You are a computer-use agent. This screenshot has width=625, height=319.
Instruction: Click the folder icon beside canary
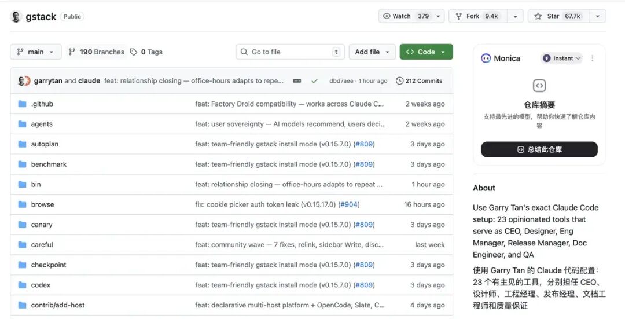coord(23,225)
